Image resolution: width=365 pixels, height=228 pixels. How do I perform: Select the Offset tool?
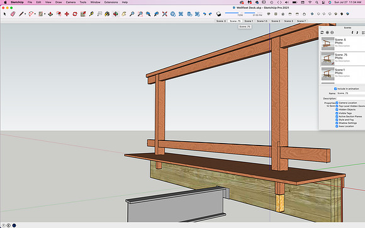point(59,14)
